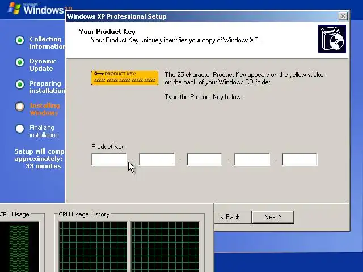Click the Preparing installation step indicator

[x=20, y=84]
